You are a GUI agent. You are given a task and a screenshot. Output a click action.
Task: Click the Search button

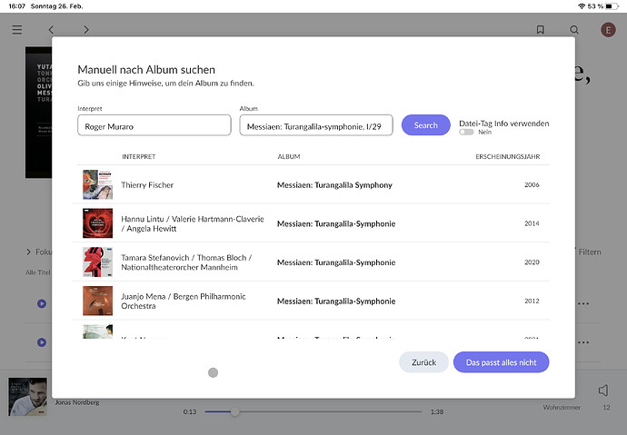click(x=425, y=125)
